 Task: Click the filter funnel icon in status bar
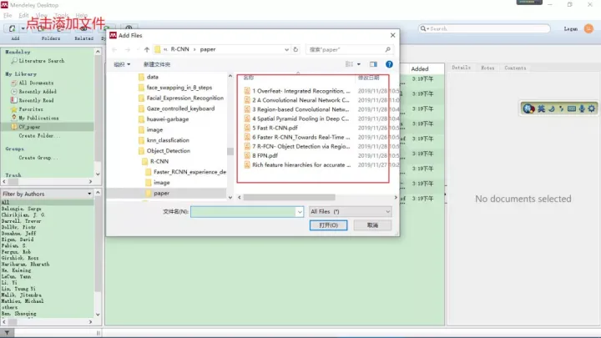coord(7,333)
